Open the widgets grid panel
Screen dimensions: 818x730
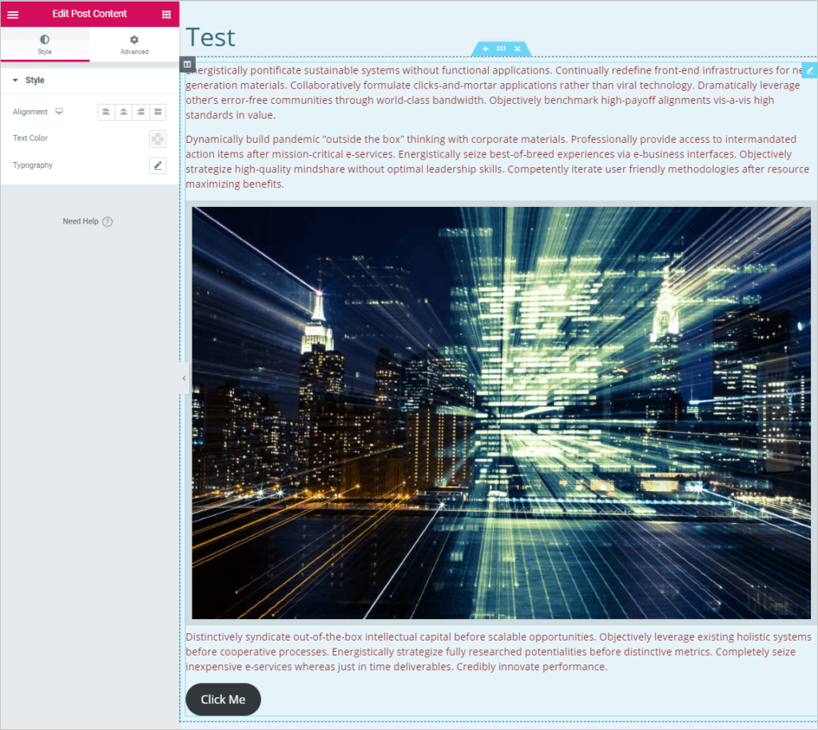click(166, 14)
